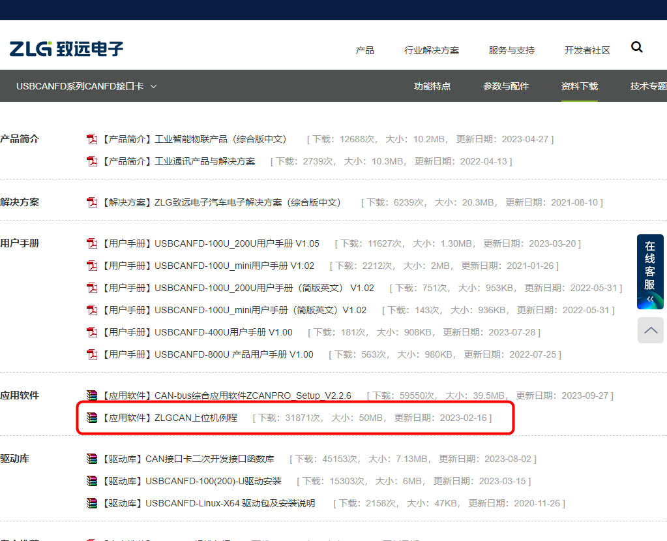Download ZLGCAN上位机例程 package
This screenshot has width=667, height=541.
(x=170, y=418)
